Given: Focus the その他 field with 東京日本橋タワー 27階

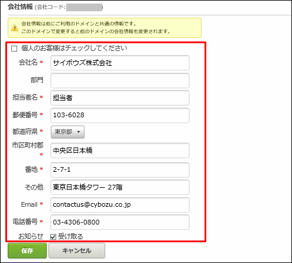Looking at the screenshot, I should pos(120,187).
